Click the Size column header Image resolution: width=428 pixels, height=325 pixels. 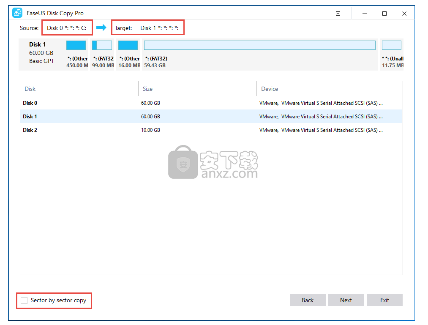pos(197,89)
